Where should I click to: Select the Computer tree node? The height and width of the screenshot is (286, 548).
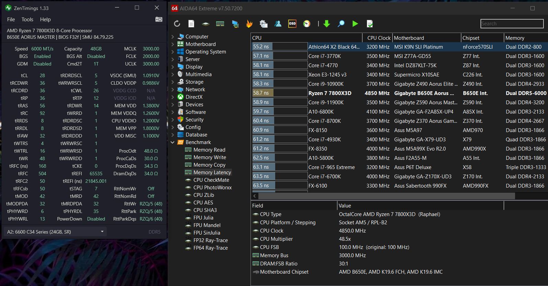pyautogui.click(x=197, y=37)
